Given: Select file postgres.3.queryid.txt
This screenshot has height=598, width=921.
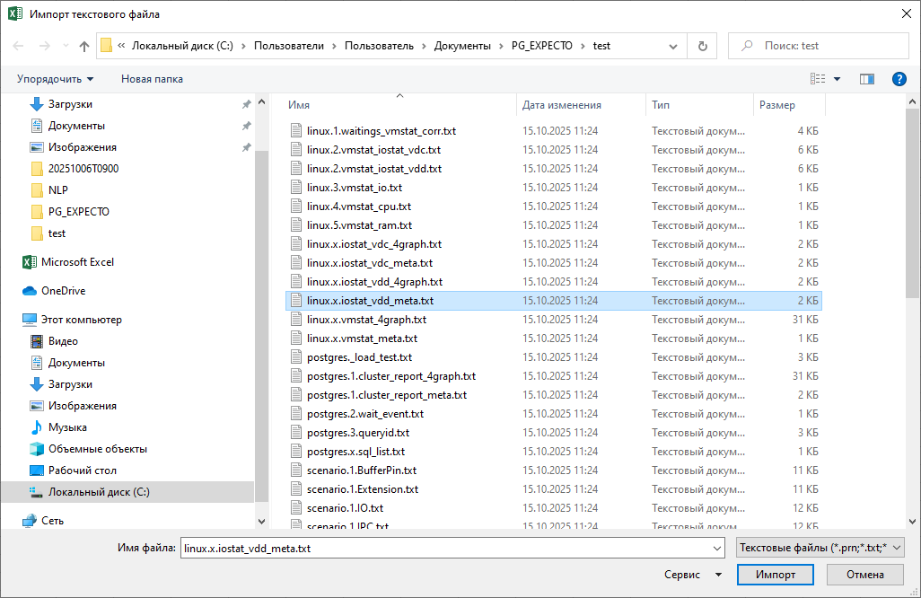Looking at the screenshot, I should tap(357, 433).
